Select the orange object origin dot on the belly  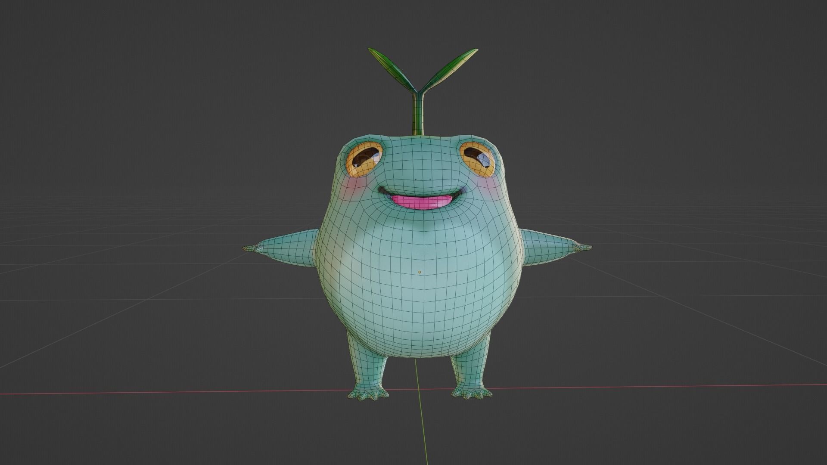(420, 272)
